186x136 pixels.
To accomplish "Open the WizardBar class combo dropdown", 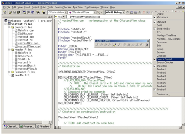I will click(66, 12).
